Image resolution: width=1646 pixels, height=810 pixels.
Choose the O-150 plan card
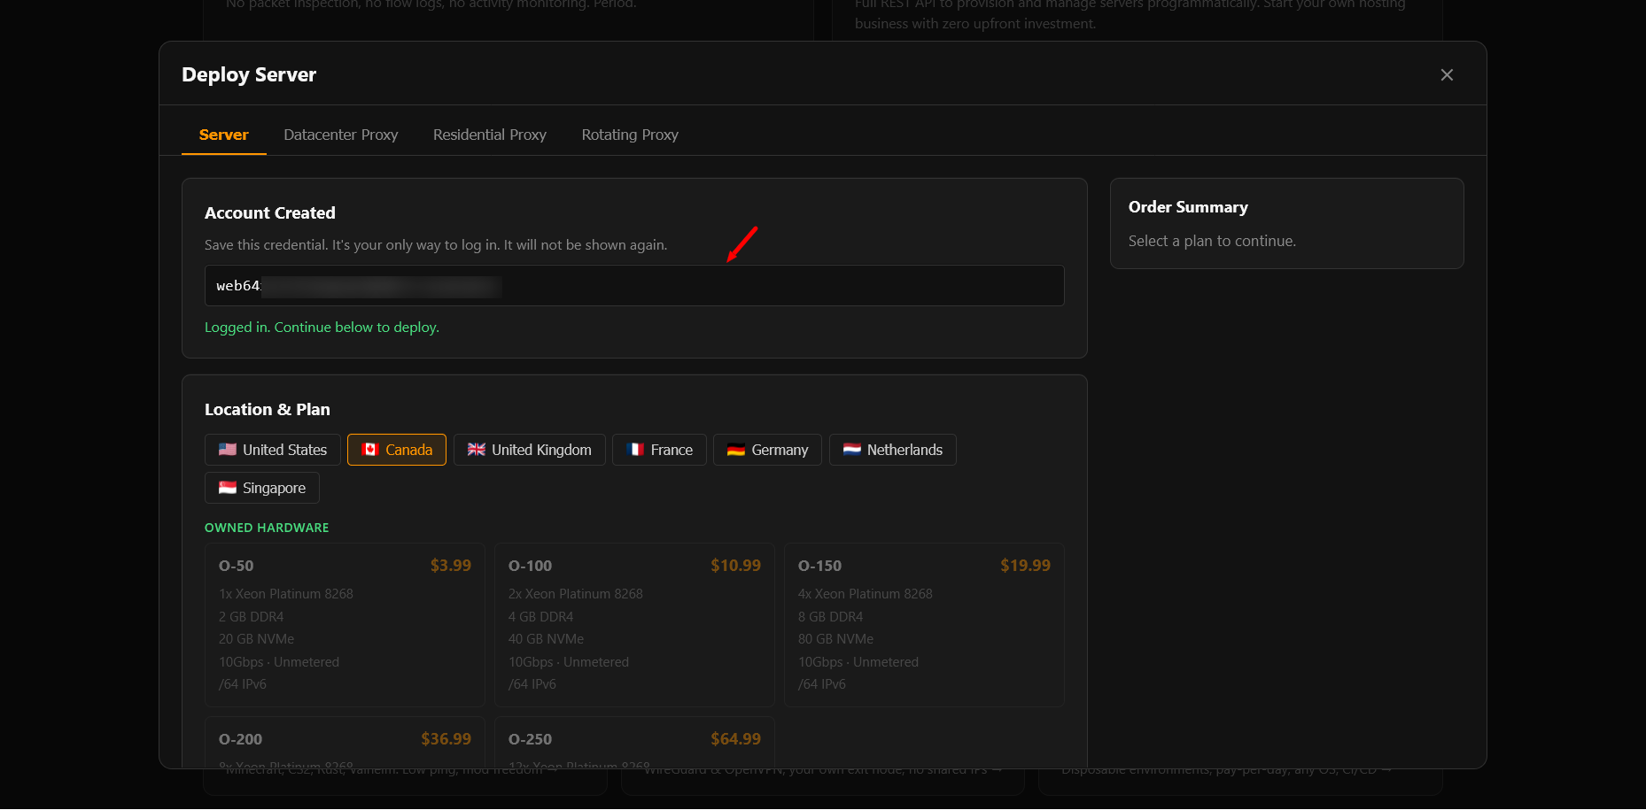tap(924, 625)
